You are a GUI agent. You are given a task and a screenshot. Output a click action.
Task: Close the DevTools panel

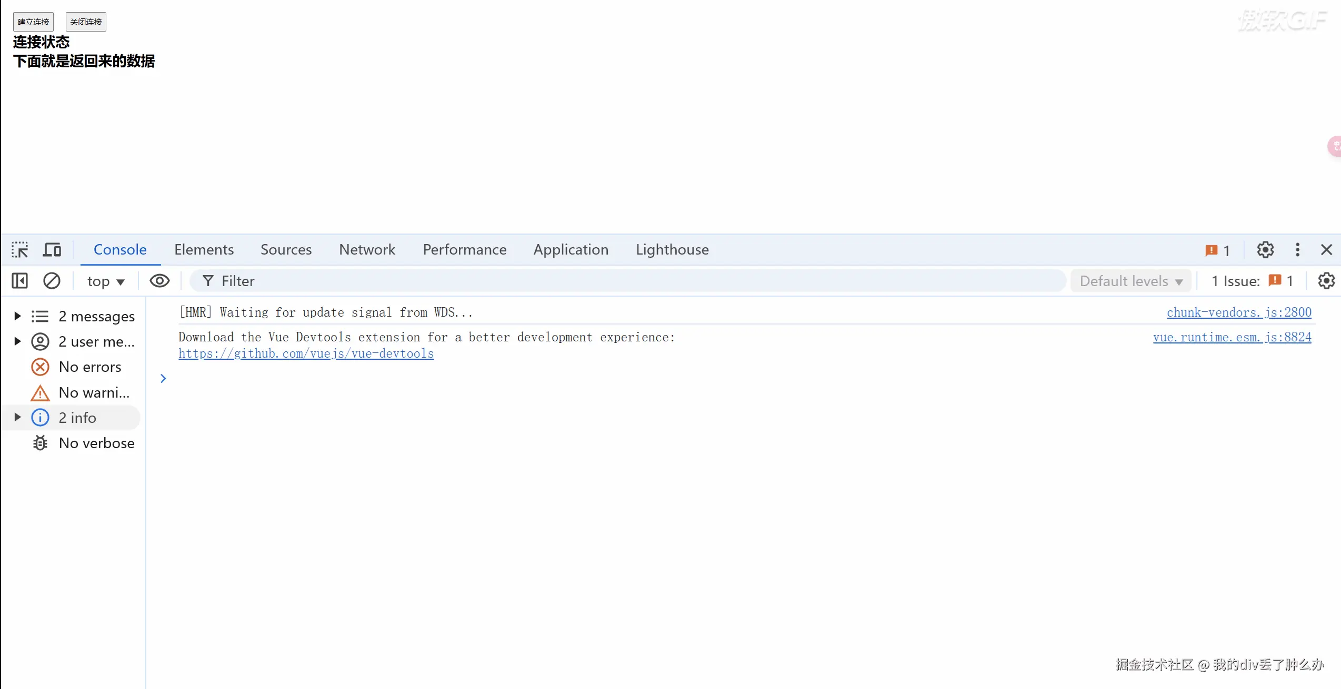click(x=1326, y=250)
